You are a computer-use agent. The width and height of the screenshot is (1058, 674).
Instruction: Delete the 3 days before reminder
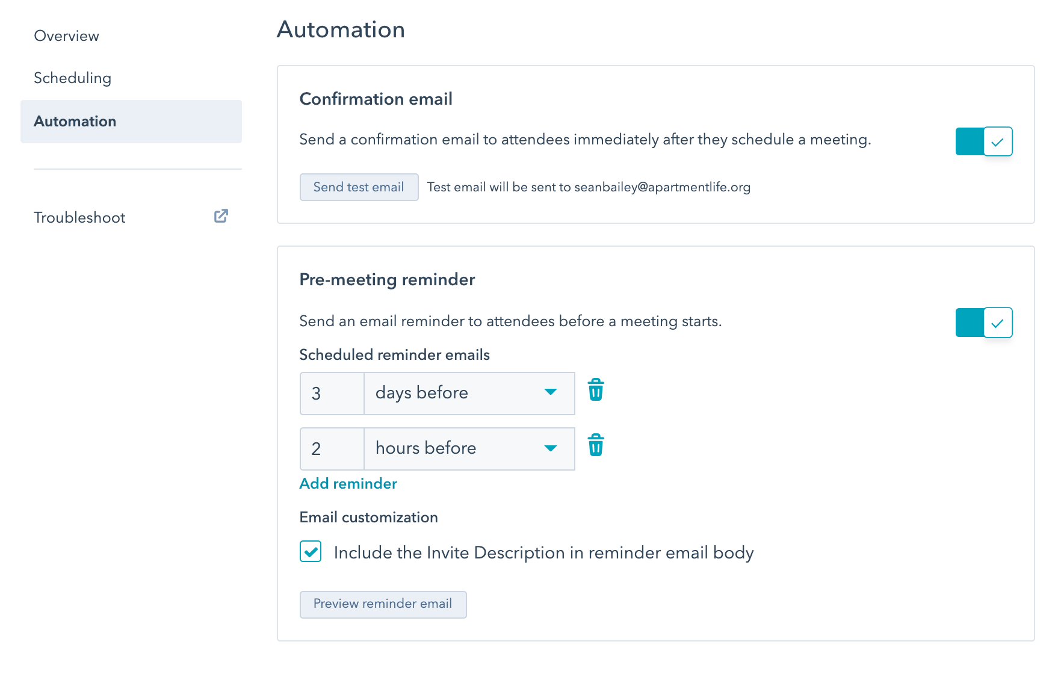[x=596, y=390]
